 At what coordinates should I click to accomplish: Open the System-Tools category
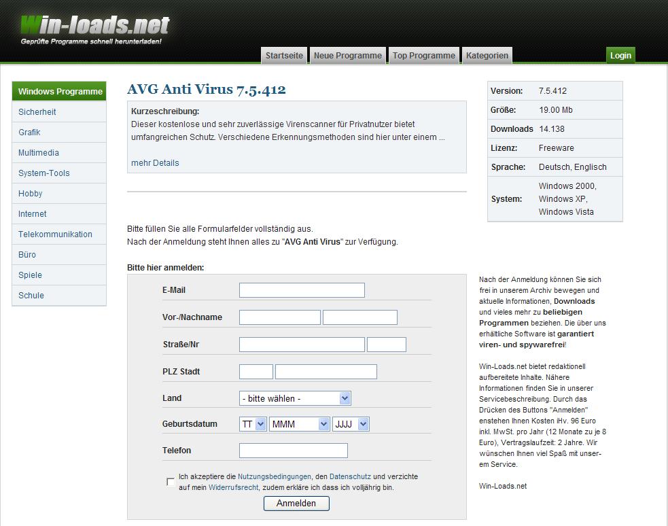click(x=43, y=173)
